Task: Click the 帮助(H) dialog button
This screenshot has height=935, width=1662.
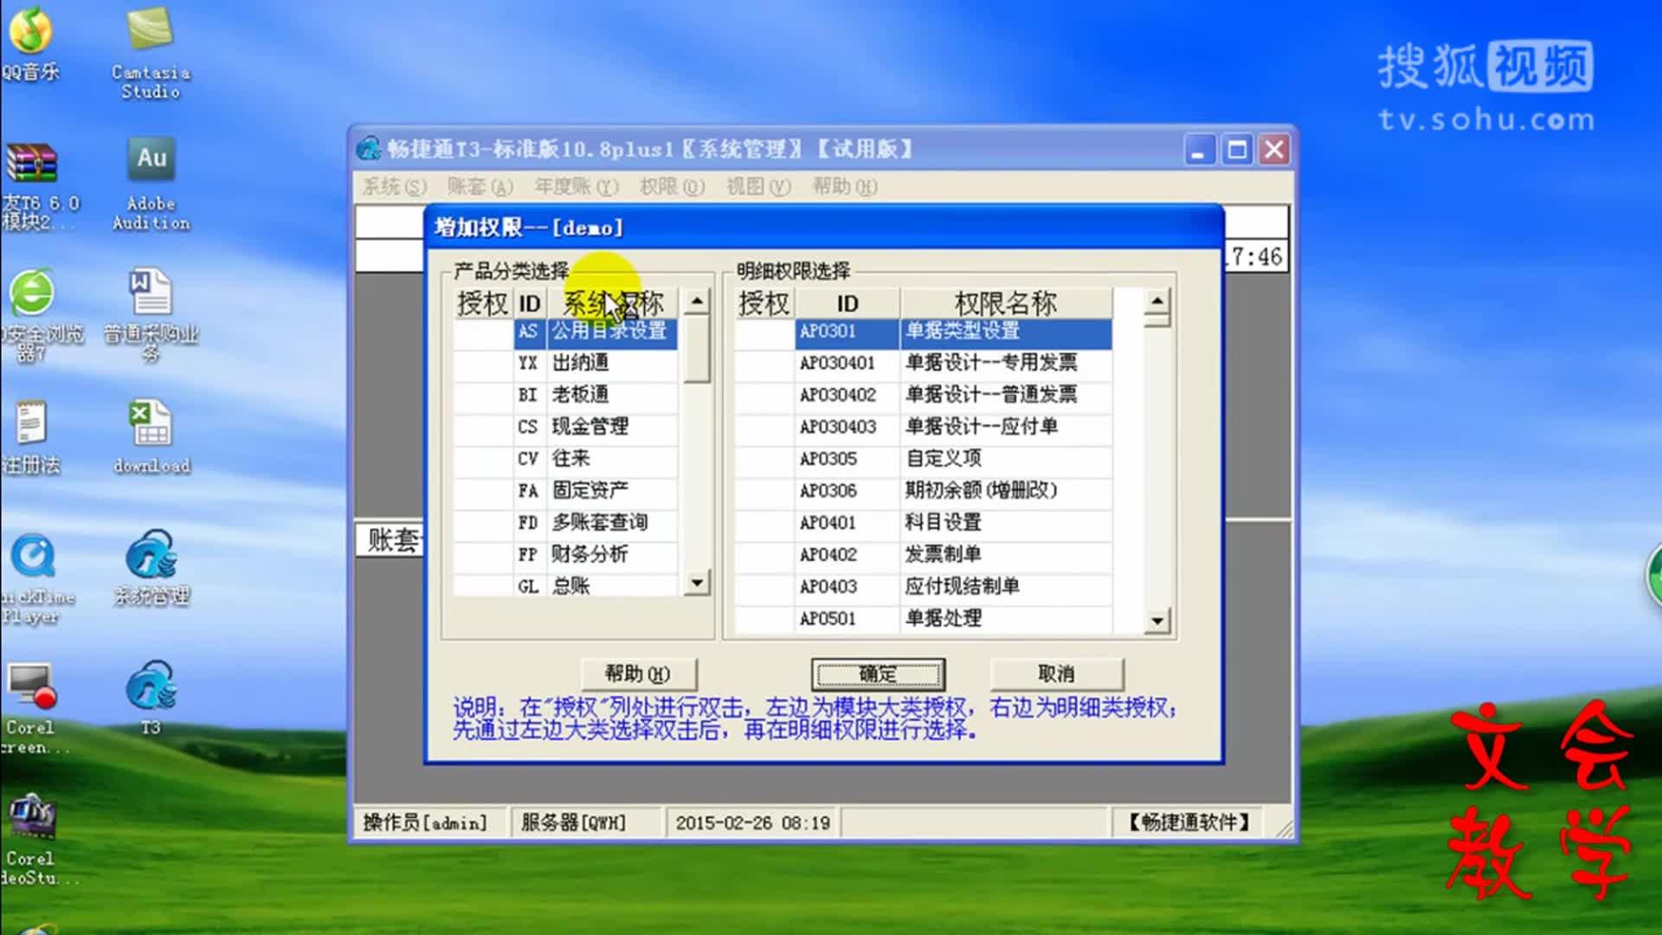Action: (x=638, y=674)
